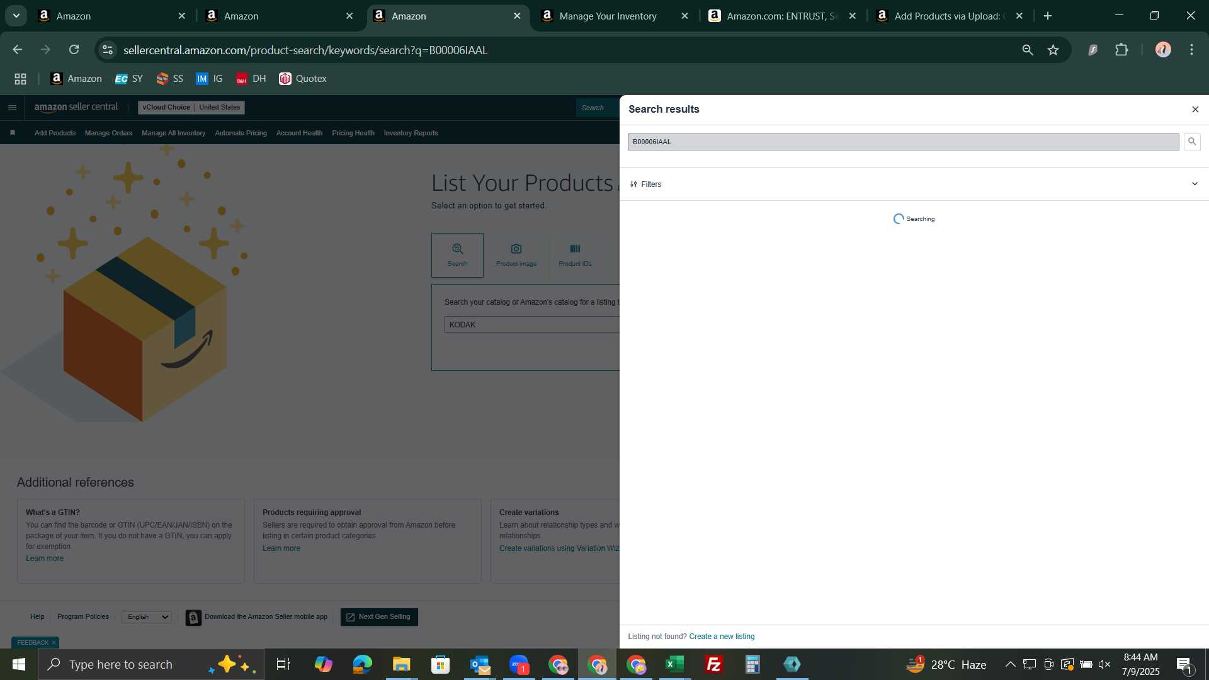Open Learn more under What's a GTIN

45,558
